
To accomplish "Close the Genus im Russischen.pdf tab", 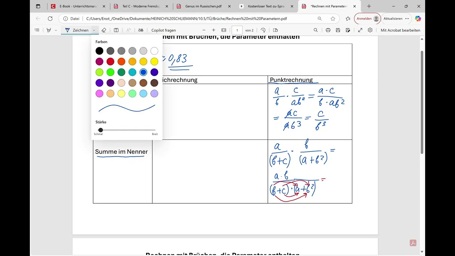I will [x=230, y=6].
